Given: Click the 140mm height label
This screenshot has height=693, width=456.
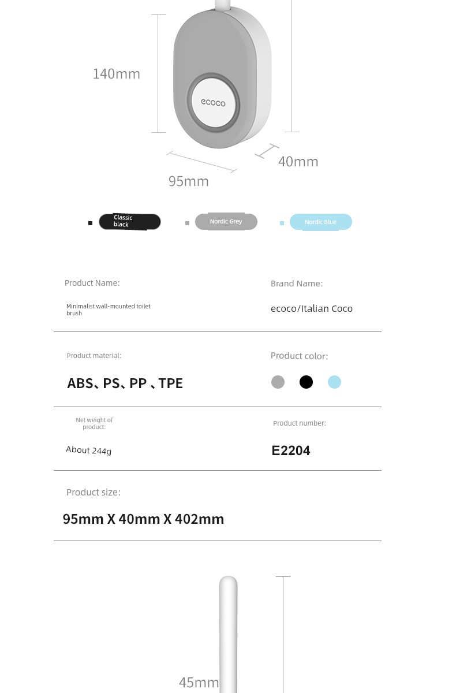Looking at the screenshot, I should tap(117, 74).
